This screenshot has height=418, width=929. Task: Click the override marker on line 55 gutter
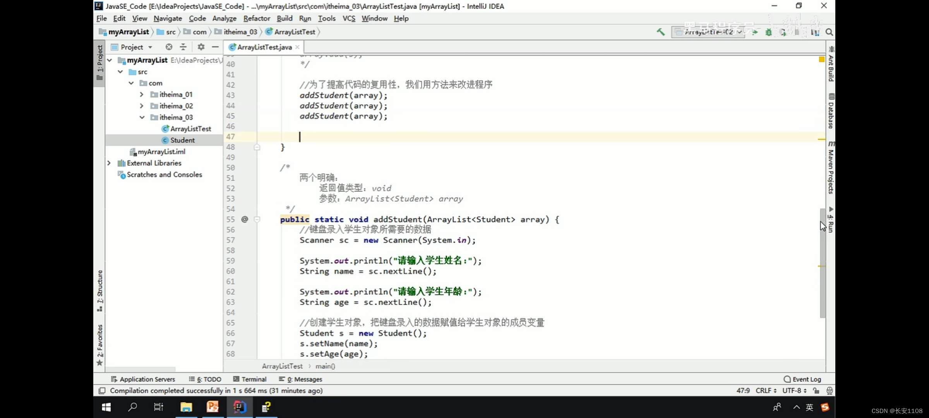click(x=245, y=219)
